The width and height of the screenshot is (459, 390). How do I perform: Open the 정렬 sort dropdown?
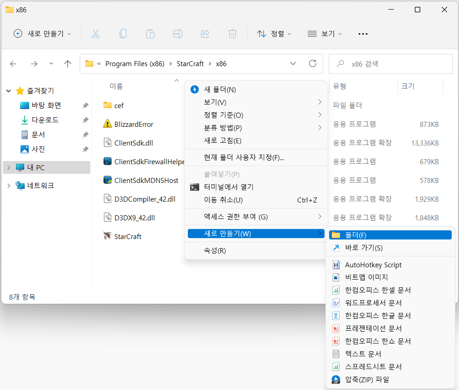274,34
